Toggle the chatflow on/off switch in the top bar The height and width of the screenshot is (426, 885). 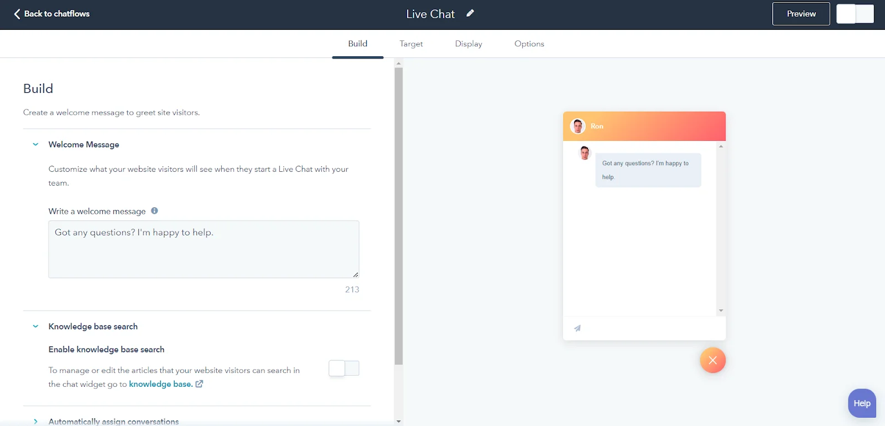click(x=855, y=14)
